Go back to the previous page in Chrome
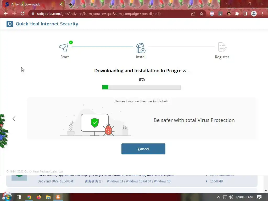 (6, 14)
